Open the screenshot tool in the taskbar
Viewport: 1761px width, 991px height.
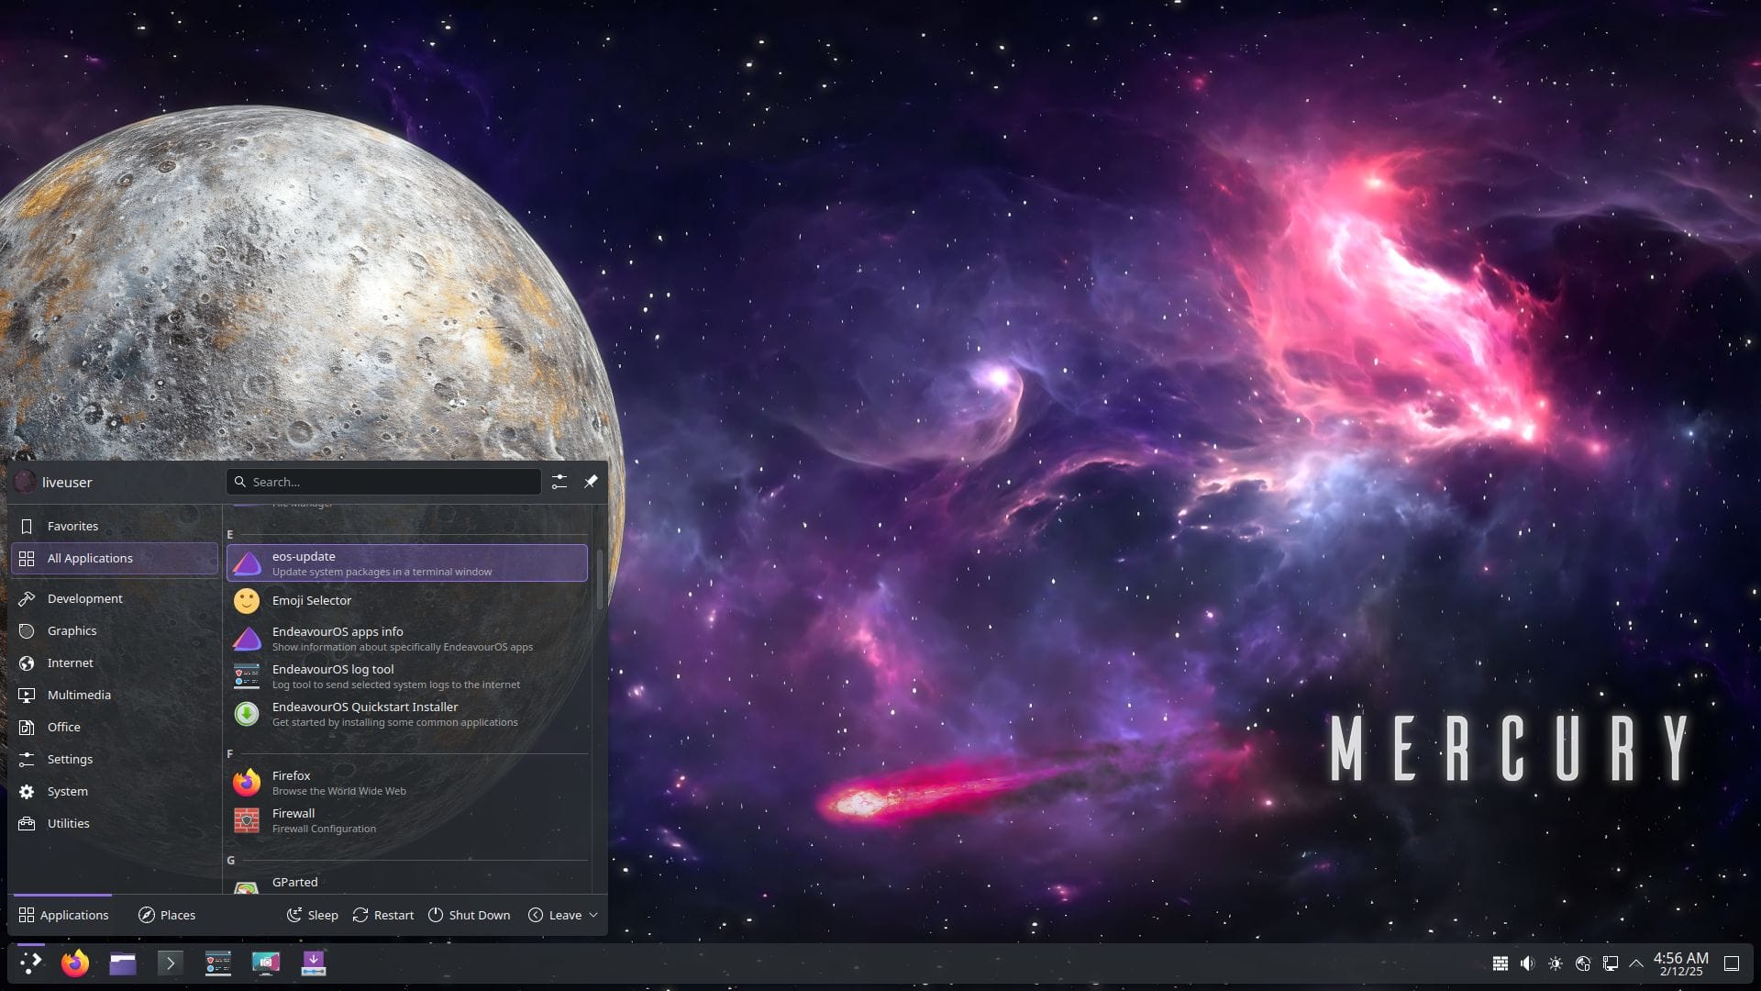266,963
